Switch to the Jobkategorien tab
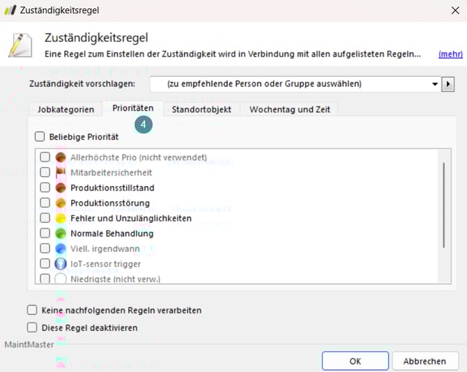The height and width of the screenshot is (372, 467). 66,109
